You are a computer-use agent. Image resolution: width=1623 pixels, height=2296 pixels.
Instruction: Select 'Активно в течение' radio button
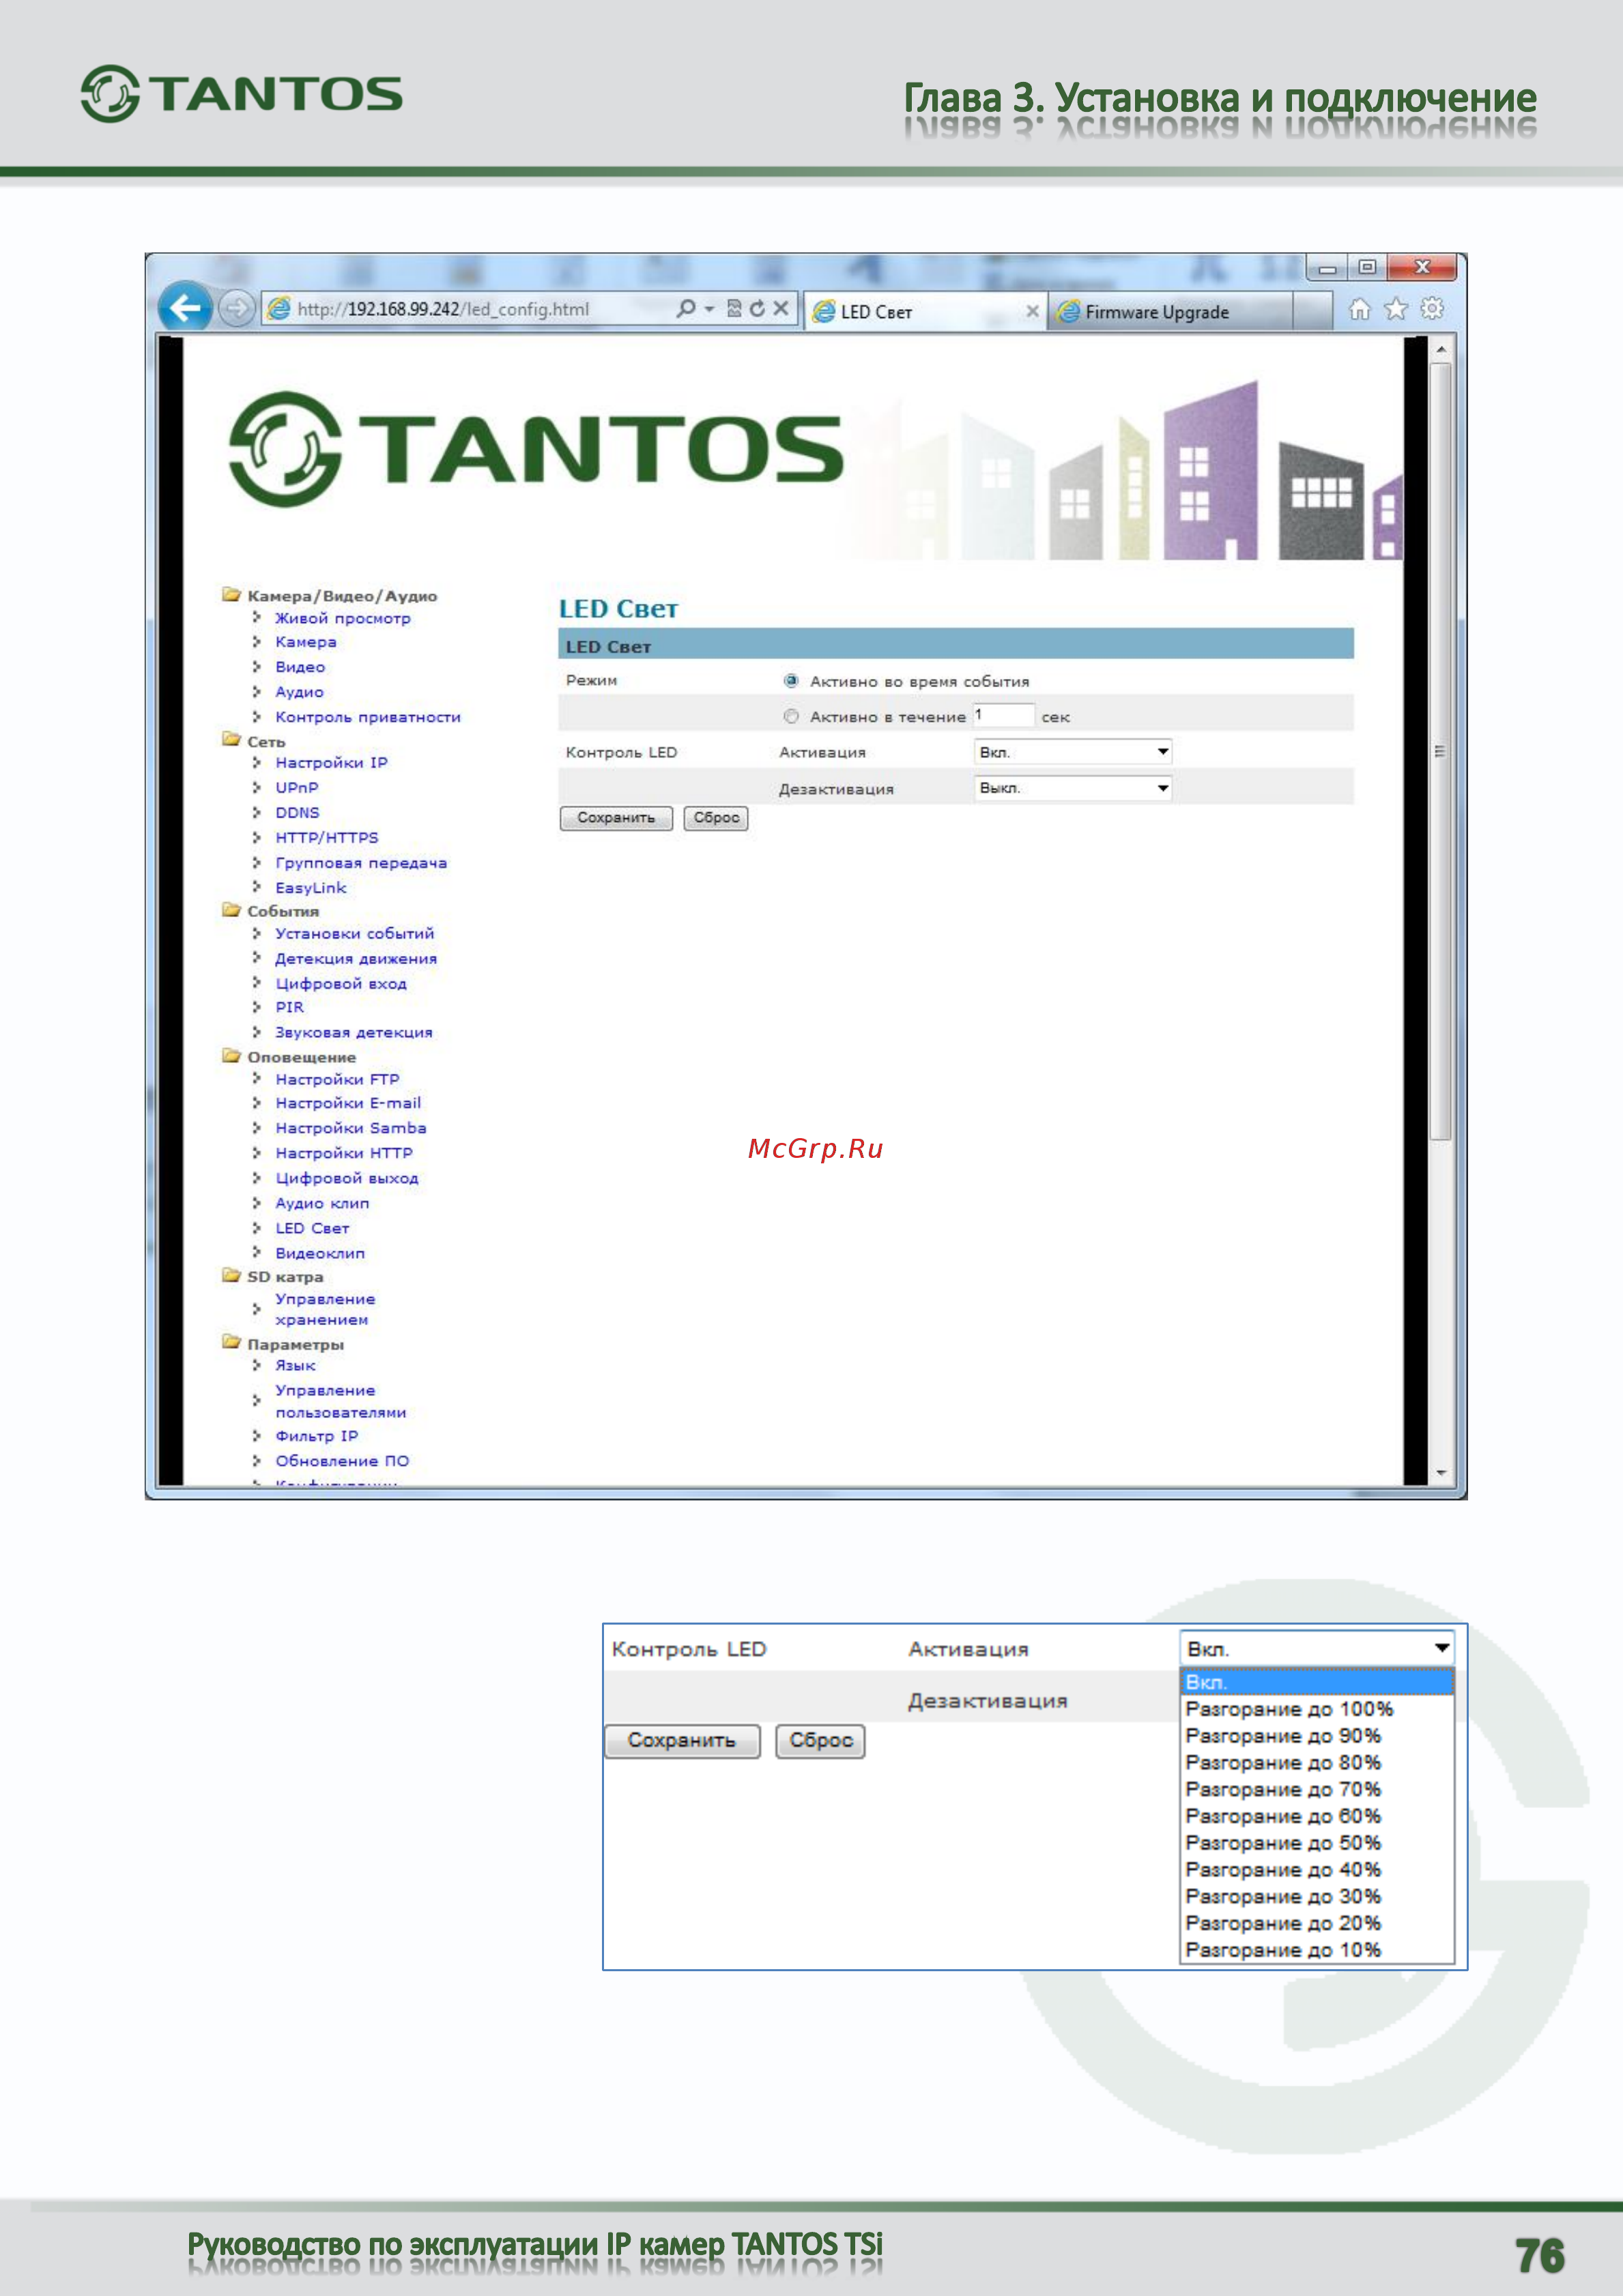click(x=791, y=716)
